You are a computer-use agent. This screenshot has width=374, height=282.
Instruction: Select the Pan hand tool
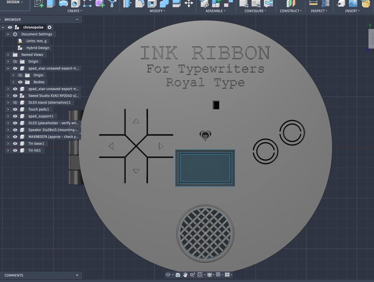click(185, 275)
